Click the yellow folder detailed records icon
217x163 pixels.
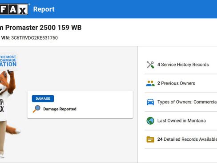click(150, 139)
